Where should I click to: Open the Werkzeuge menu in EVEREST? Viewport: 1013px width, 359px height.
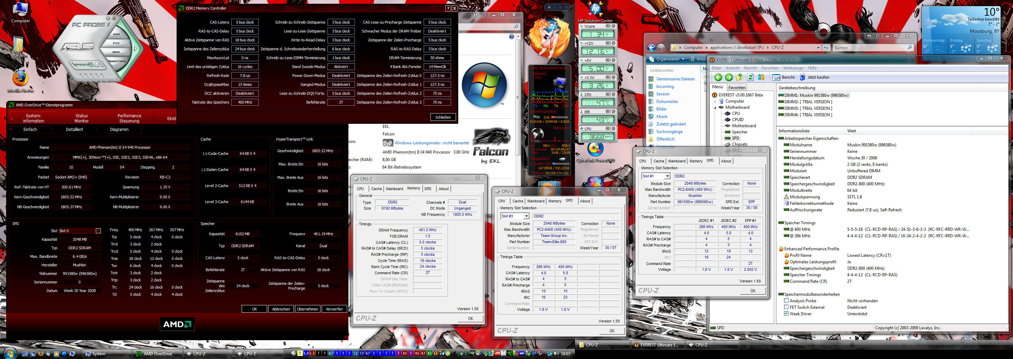click(x=793, y=68)
